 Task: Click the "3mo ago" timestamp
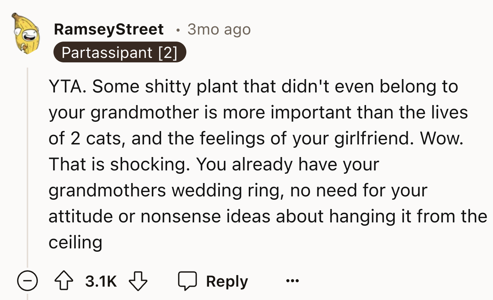[x=219, y=29]
